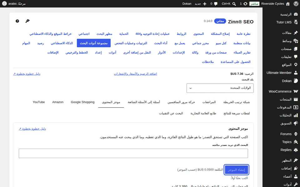Open مقالات posts pin icon in sidebar
This screenshot has width=300, height=187.
(296, 33)
